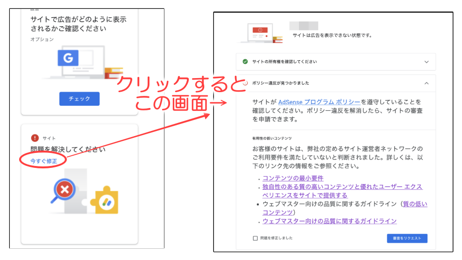Expand the サイトの所有権を確認してください section chevron
The width and height of the screenshot is (462, 260).
pos(426,62)
